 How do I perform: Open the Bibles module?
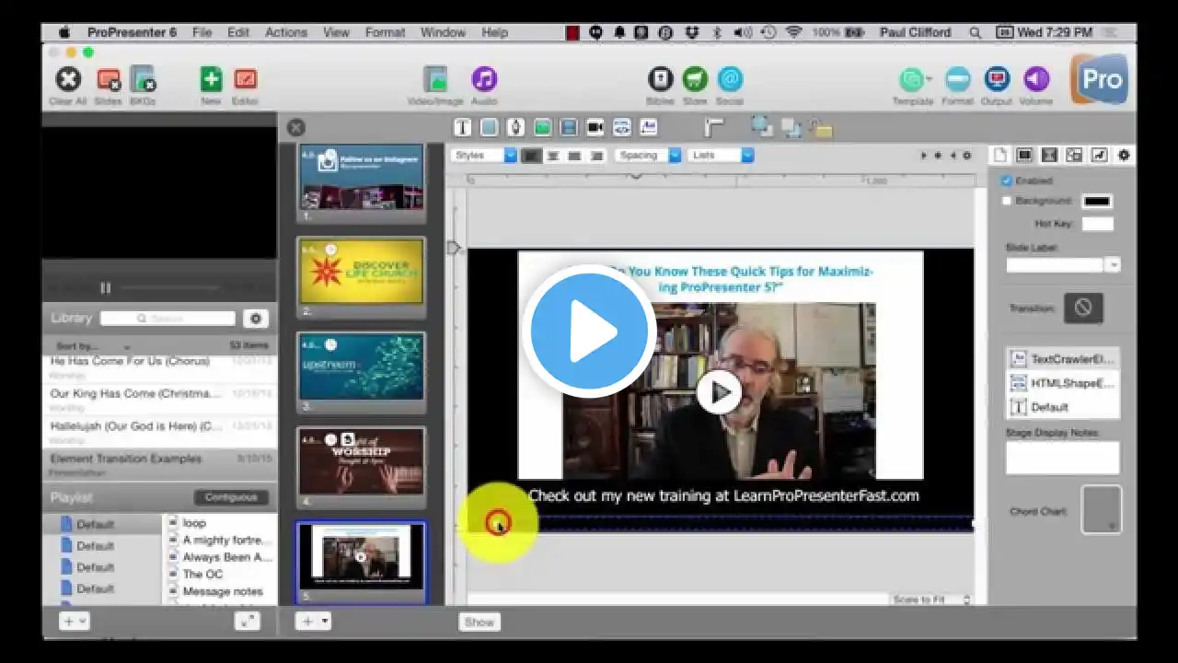(x=661, y=80)
